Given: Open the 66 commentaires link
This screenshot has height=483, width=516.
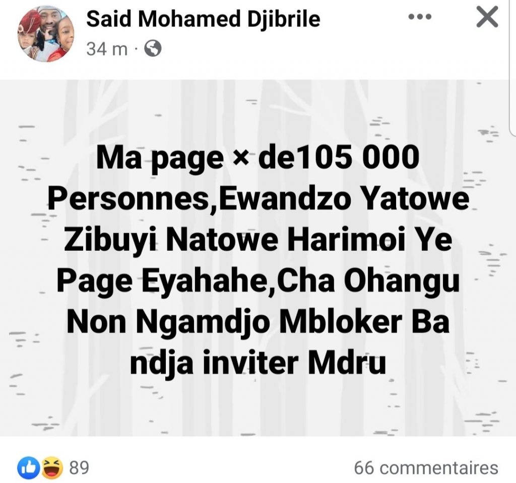Looking at the screenshot, I should [x=426, y=467].
